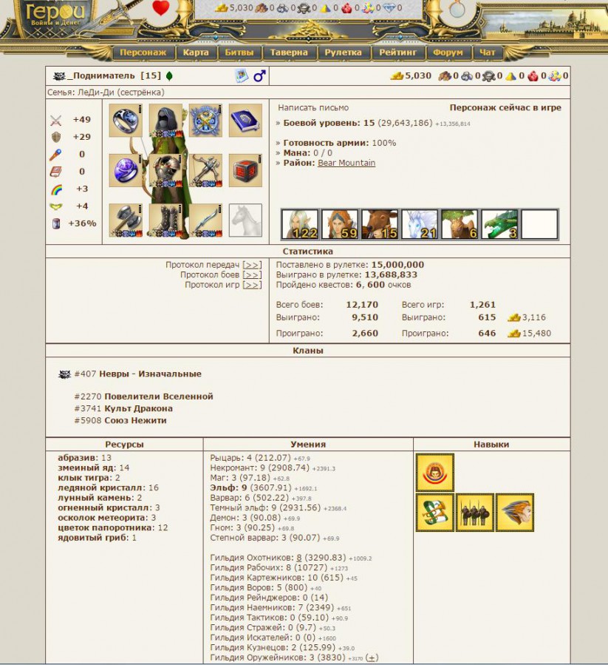Click the gold amount 5,030 in header

point(241,7)
